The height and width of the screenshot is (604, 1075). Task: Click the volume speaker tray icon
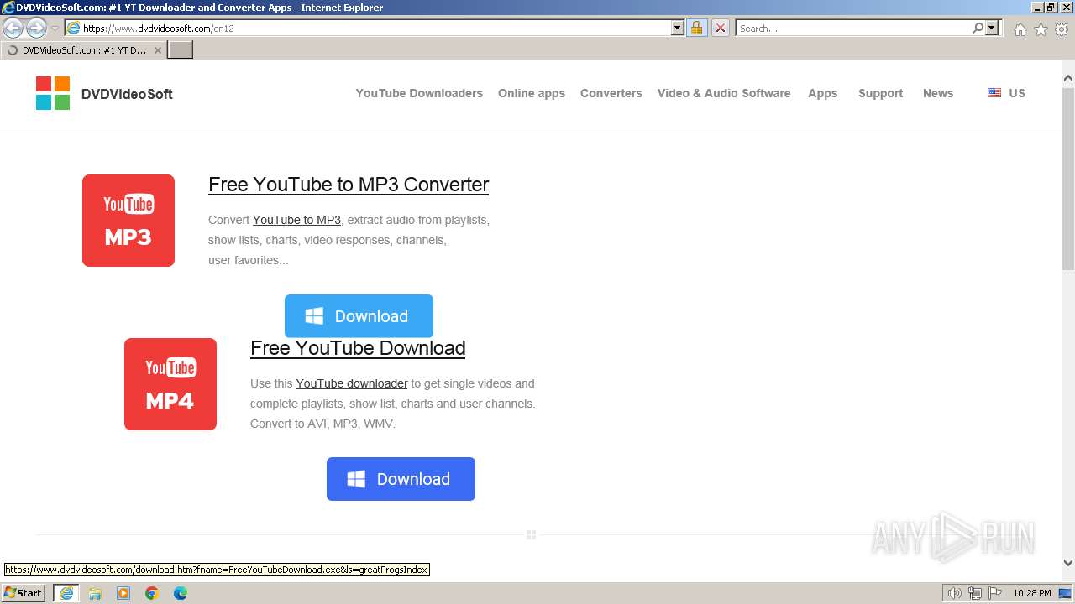(x=955, y=593)
